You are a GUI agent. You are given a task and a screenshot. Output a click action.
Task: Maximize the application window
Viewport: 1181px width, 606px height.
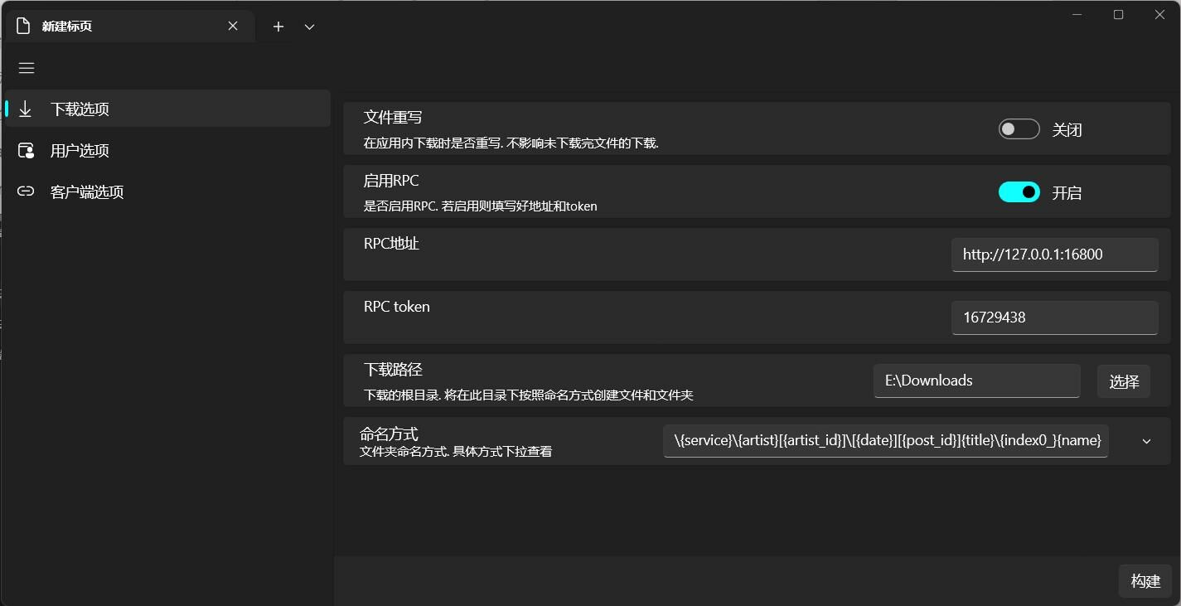1118,14
